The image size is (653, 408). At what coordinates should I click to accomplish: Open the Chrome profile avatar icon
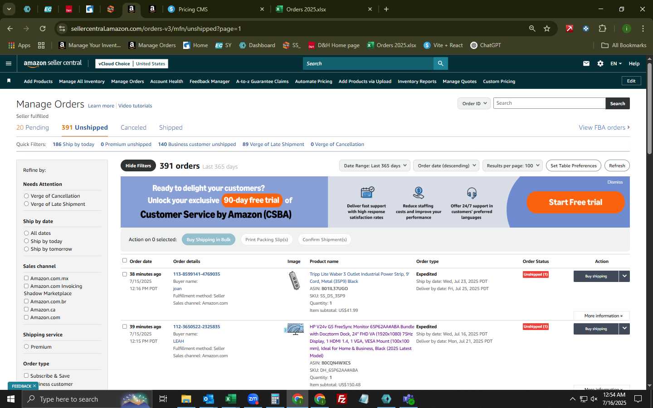pyautogui.click(x=627, y=29)
